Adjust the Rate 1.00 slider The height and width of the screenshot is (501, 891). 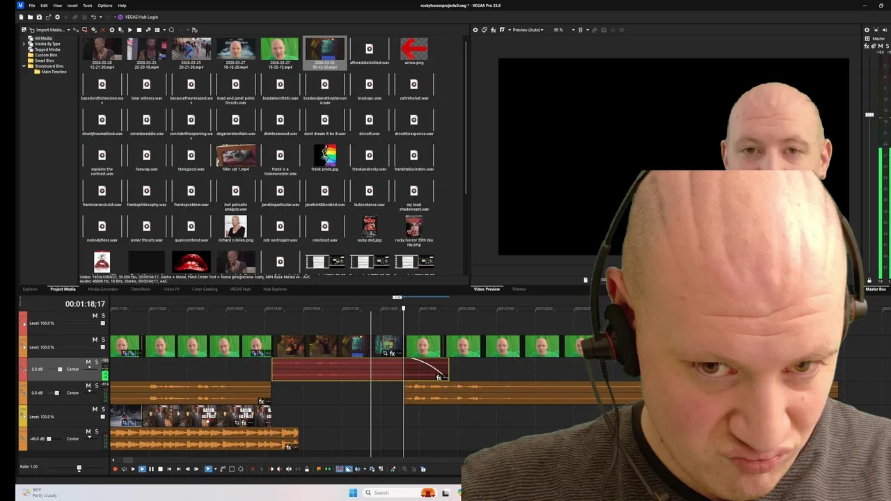point(79,468)
